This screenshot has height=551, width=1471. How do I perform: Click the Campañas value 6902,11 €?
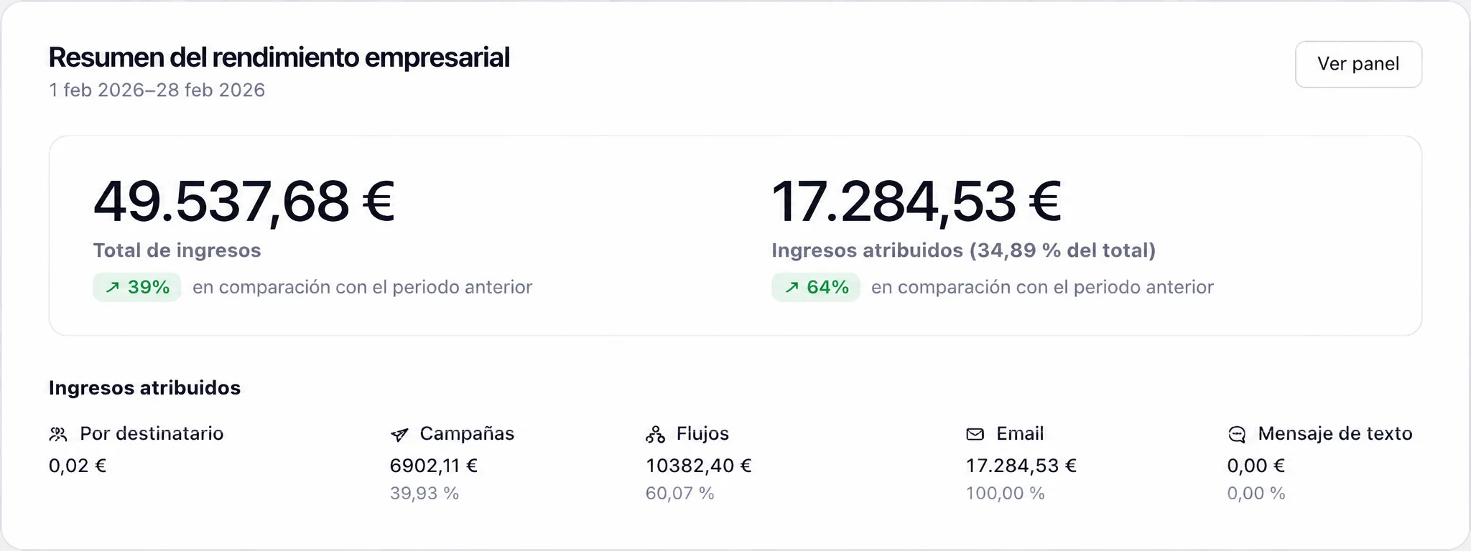coord(434,466)
